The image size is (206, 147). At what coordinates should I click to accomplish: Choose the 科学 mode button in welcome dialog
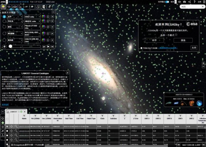click(x=154, y=40)
